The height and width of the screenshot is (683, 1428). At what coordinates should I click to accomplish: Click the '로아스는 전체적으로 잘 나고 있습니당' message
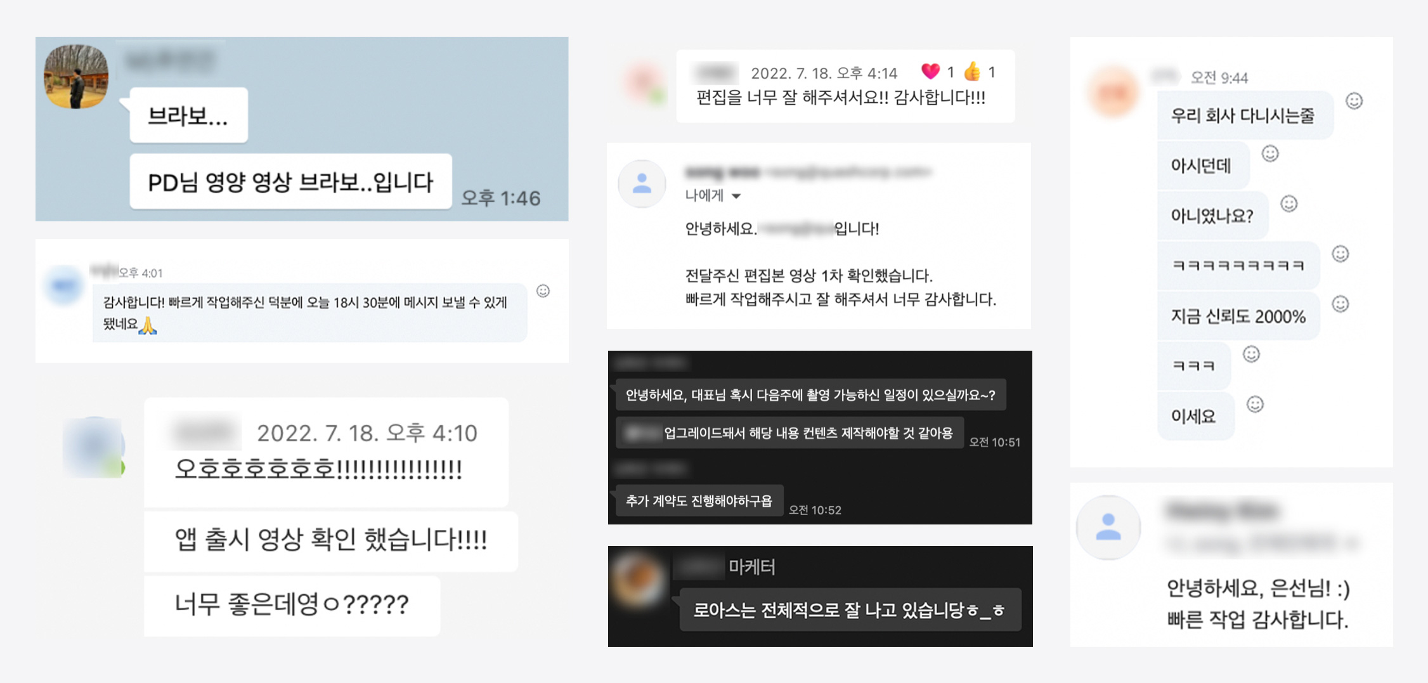click(x=850, y=610)
